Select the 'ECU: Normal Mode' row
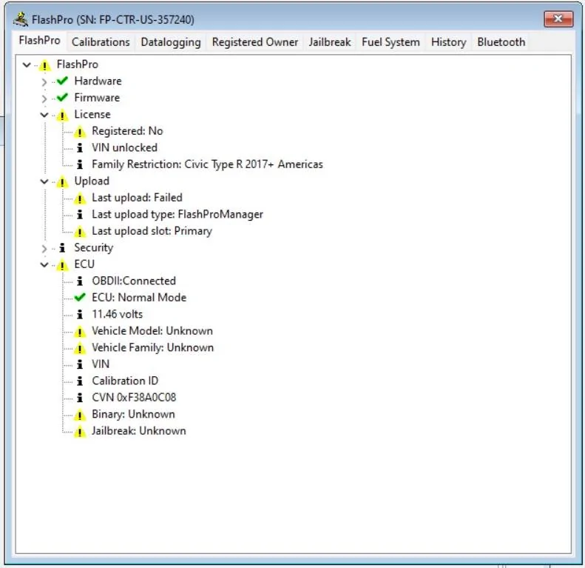 [x=139, y=298]
